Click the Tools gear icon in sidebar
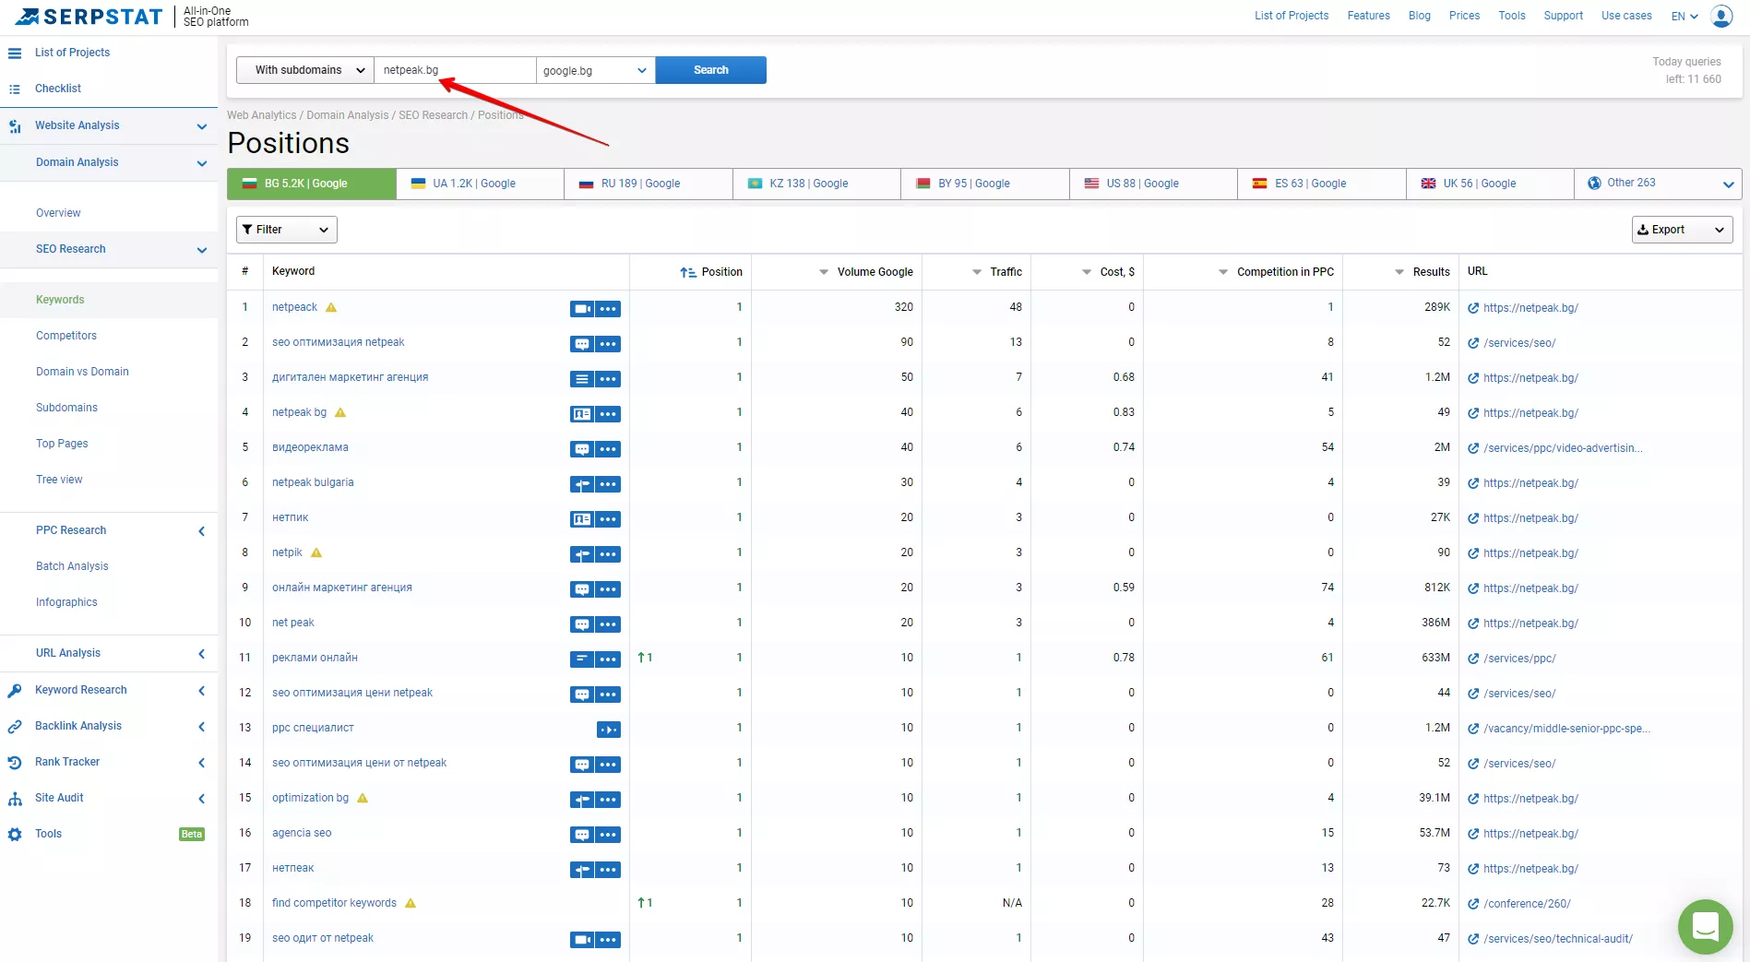Viewport: 1750px width, 962px height. pyautogui.click(x=15, y=835)
